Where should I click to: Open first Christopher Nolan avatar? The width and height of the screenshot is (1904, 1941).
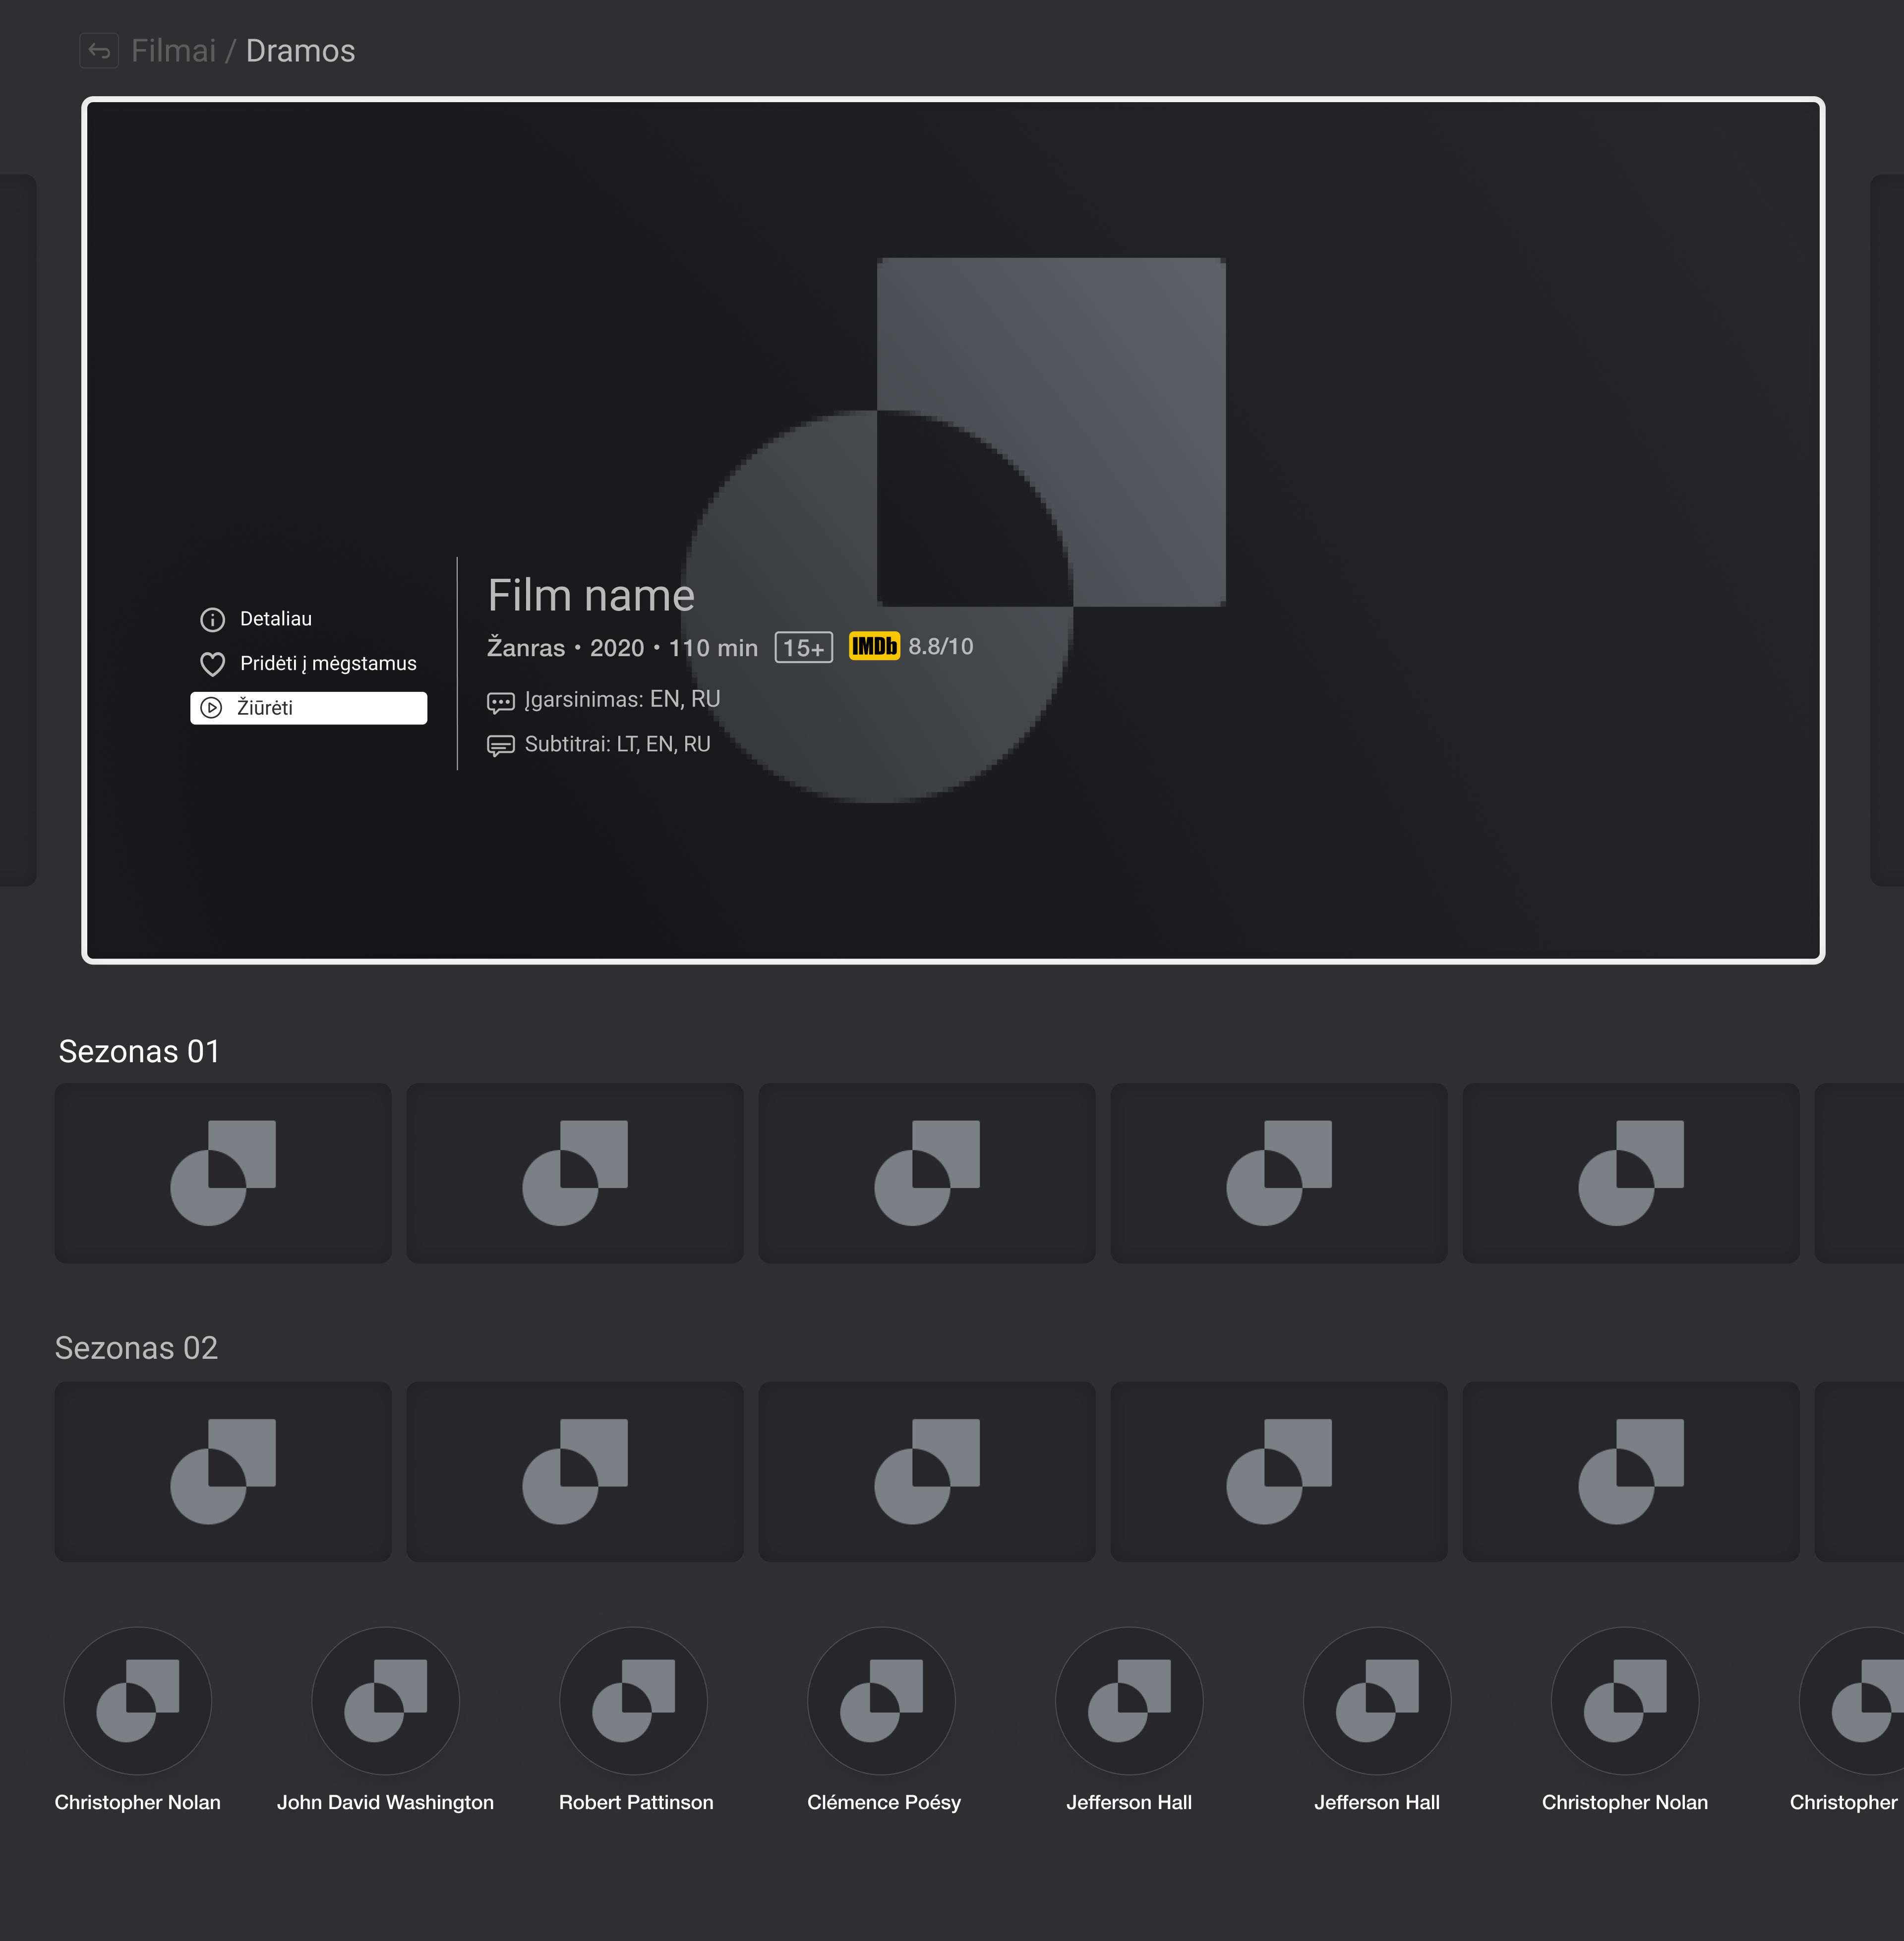tap(138, 1701)
